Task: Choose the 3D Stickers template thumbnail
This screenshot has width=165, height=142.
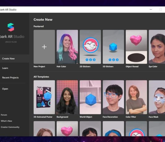Action: pyautogui.click(x=113, y=47)
